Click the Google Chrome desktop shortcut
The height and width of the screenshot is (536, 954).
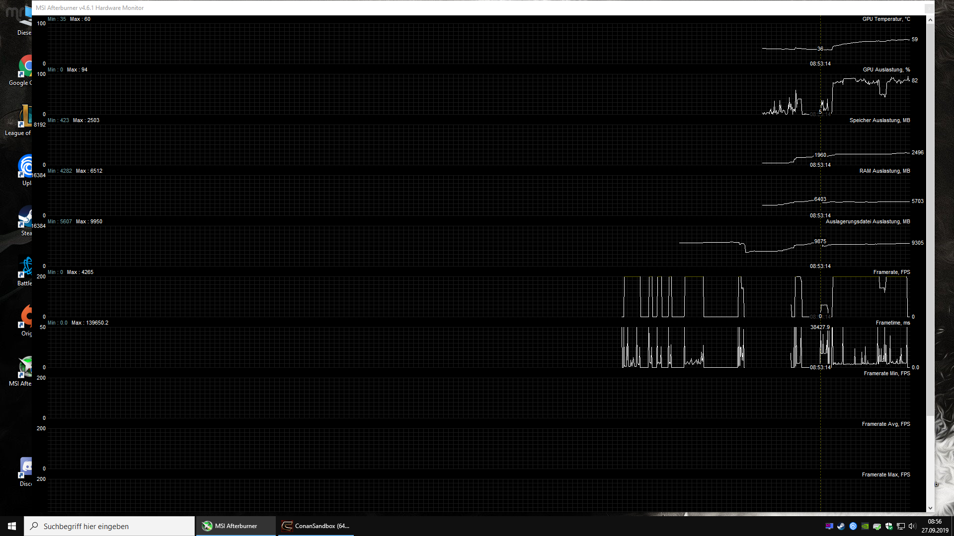[x=26, y=67]
